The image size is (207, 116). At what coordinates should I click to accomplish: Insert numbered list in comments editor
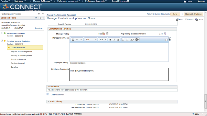123,40
